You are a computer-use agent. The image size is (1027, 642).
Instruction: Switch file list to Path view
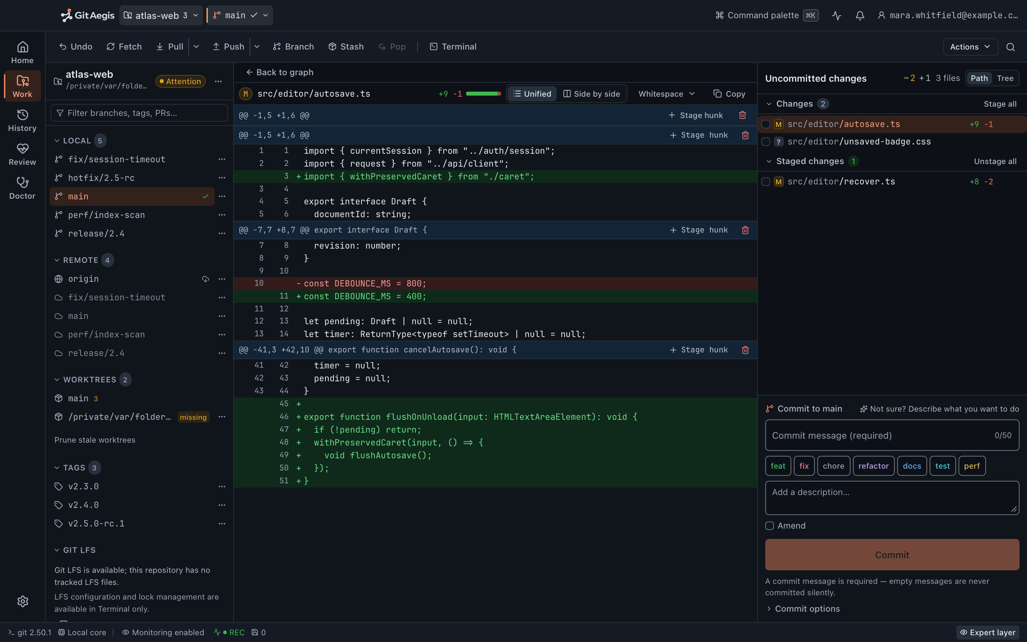pos(979,78)
